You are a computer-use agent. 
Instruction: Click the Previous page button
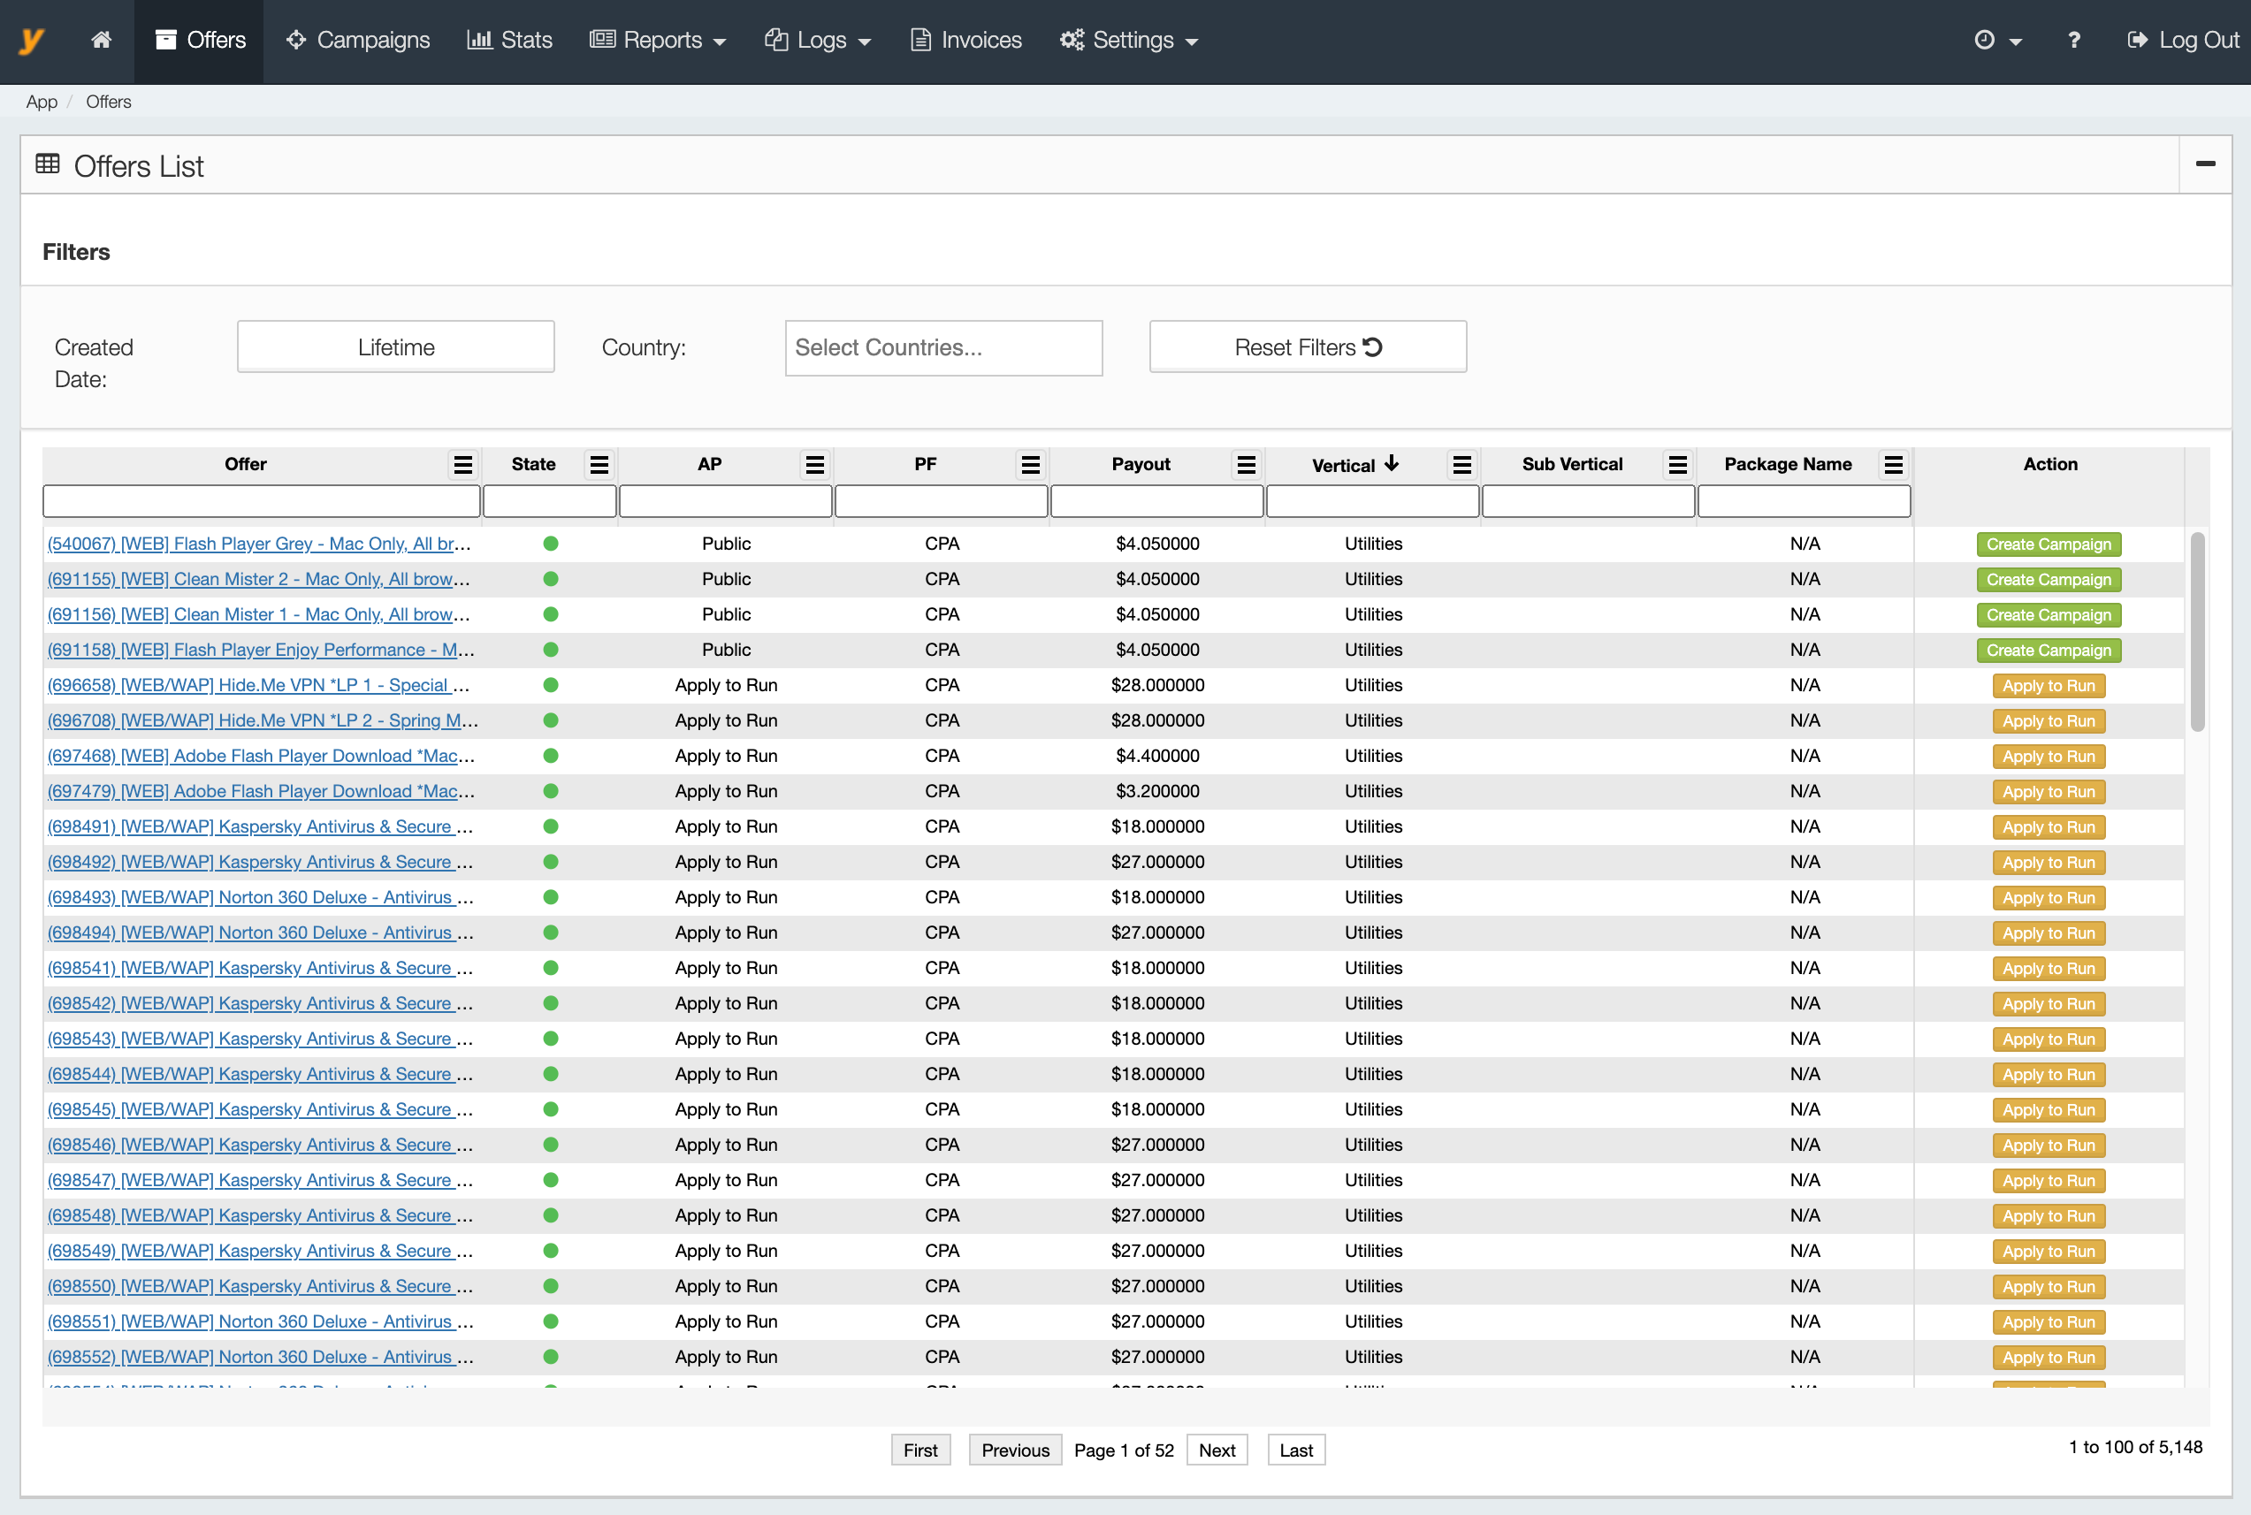[x=1015, y=1450]
